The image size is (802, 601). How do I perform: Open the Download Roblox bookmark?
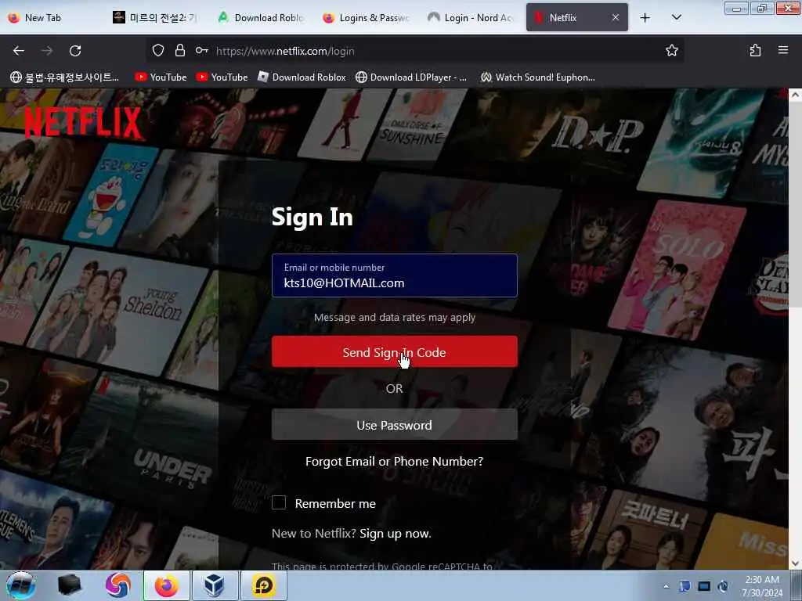[302, 77]
